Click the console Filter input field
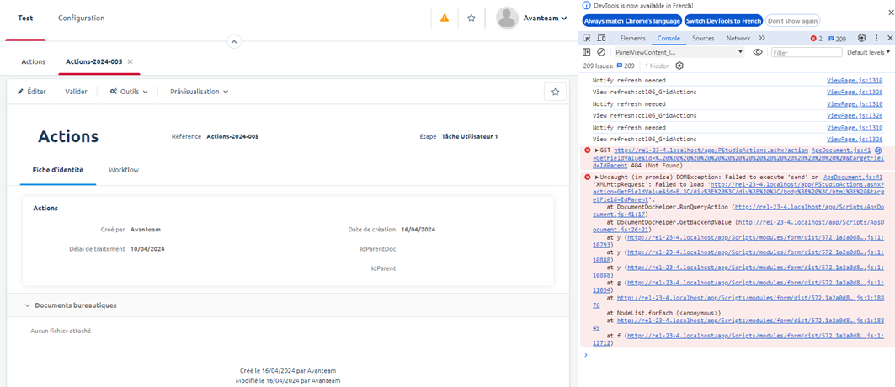The width and height of the screenshot is (895, 387). (x=805, y=52)
